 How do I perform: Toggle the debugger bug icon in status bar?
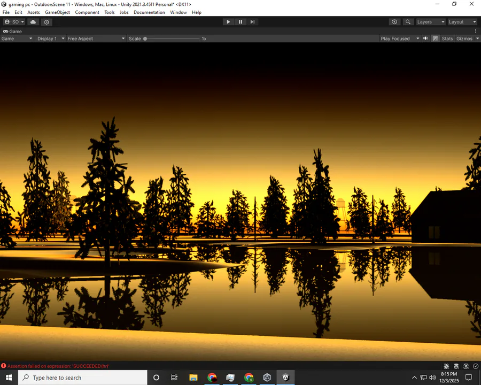[x=446, y=366]
